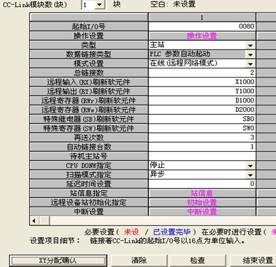Screen dimensions: 276x267
Task: Open the 扫描模式指定 异步 dropdown
Action: coord(250,175)
